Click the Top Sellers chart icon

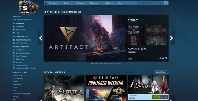14,50
